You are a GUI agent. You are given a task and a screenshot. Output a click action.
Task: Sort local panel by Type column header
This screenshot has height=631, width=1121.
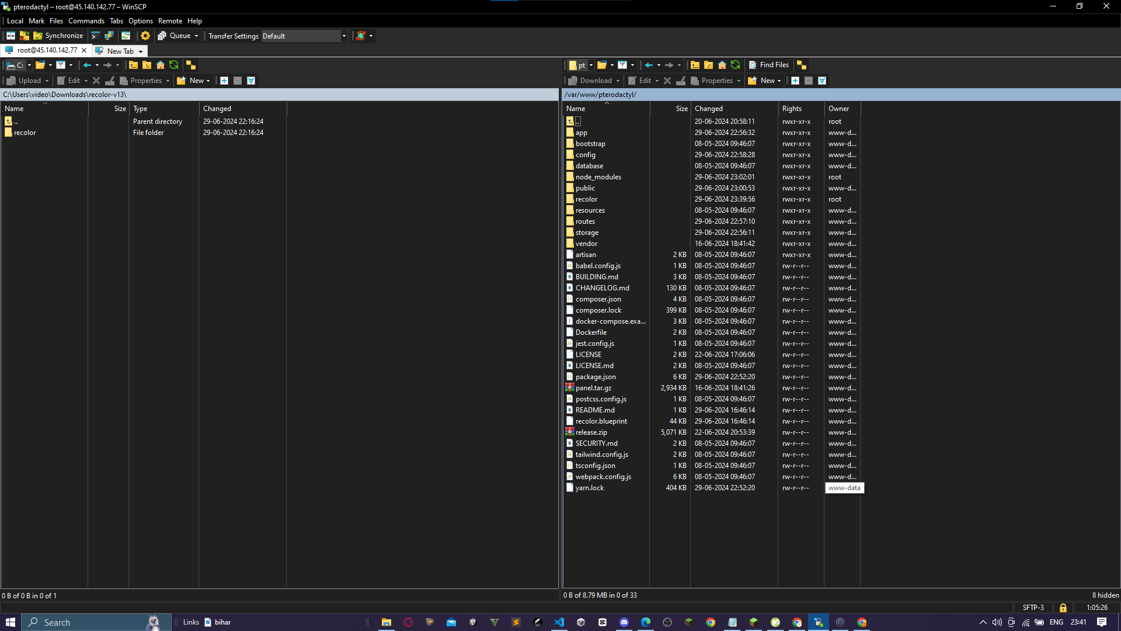tap(164, 109)
